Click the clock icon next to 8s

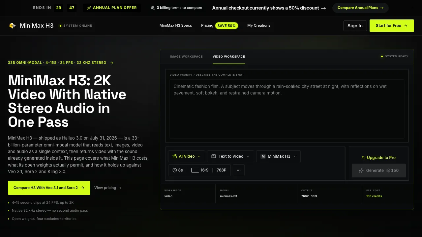tap(175, 170)
